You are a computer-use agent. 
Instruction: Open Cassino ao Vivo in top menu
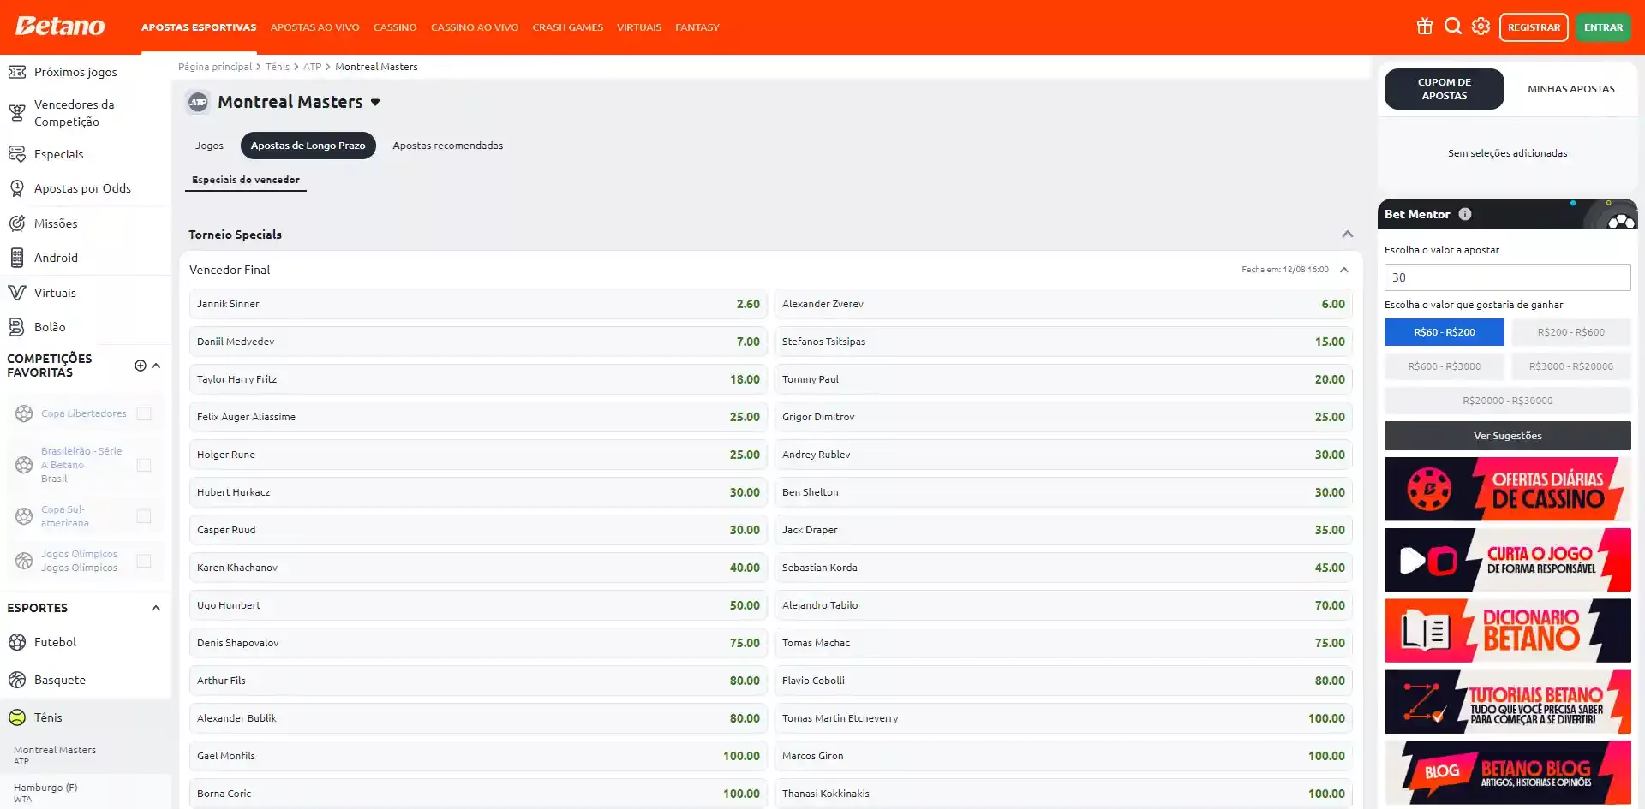pyautogui.click(x=474, y=27)
